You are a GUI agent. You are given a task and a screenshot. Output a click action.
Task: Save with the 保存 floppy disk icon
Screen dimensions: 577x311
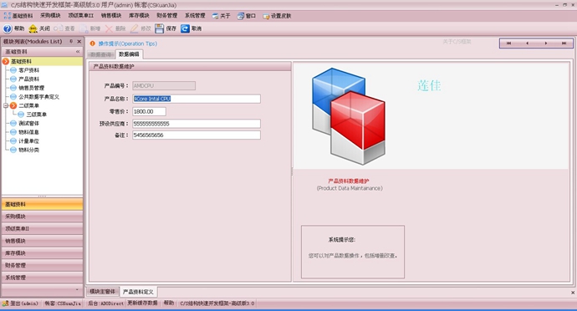[x=160, y=28]
